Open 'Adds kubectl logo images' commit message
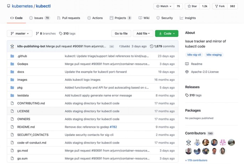Image resolution: width=244 pixels, height=164 pixels. [x=83, y=80]
